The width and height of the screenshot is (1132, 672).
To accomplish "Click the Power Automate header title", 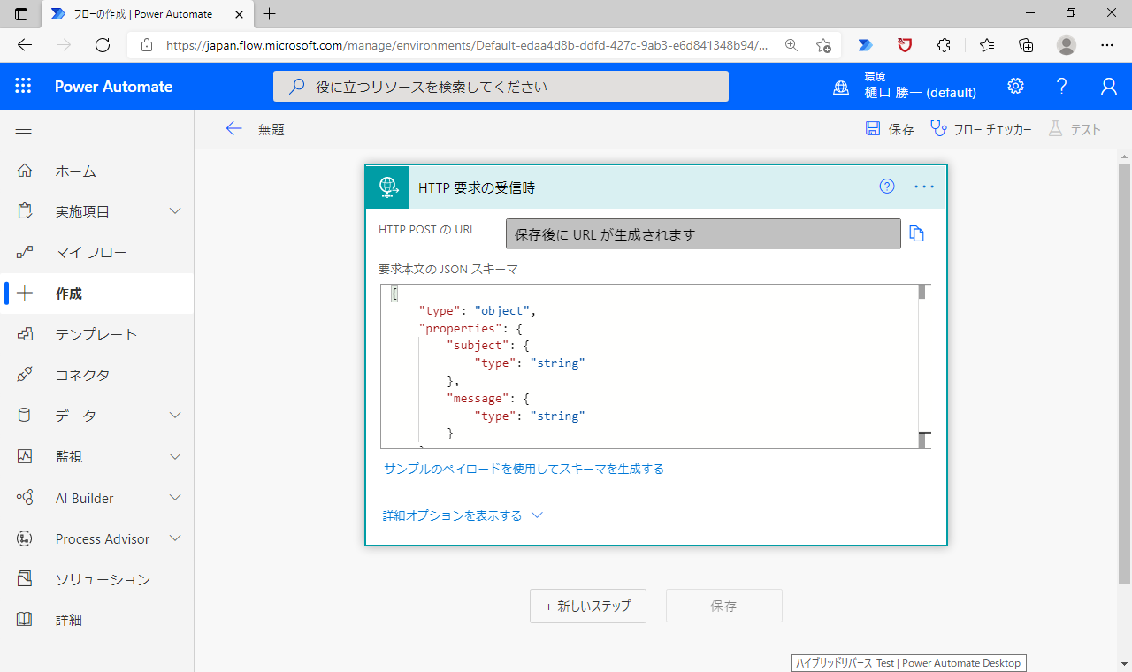I will [113, 86].
